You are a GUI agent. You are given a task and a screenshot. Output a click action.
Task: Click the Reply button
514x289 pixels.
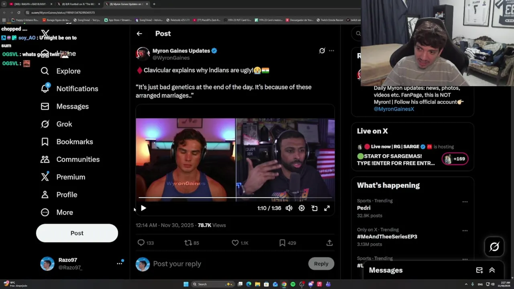click(x=321, y=264)
